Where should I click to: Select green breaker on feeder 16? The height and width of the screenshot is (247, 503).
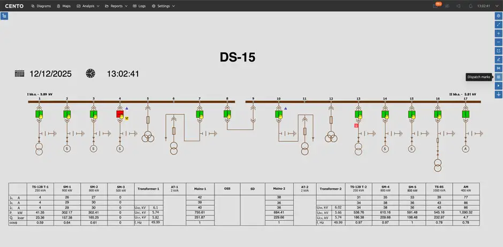pos(438,114)
